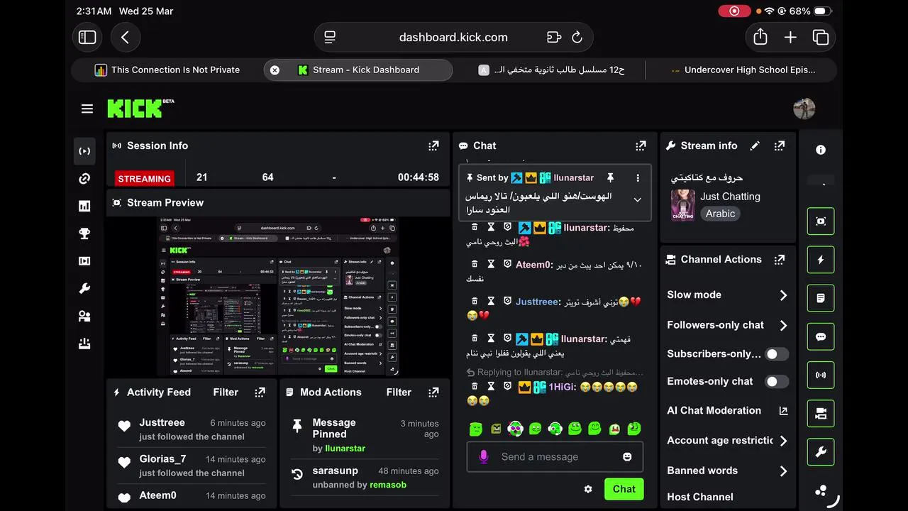Pop out the Session Info panel
The width and height of the screenshot is (908, 511).
[x=433, y=145]
